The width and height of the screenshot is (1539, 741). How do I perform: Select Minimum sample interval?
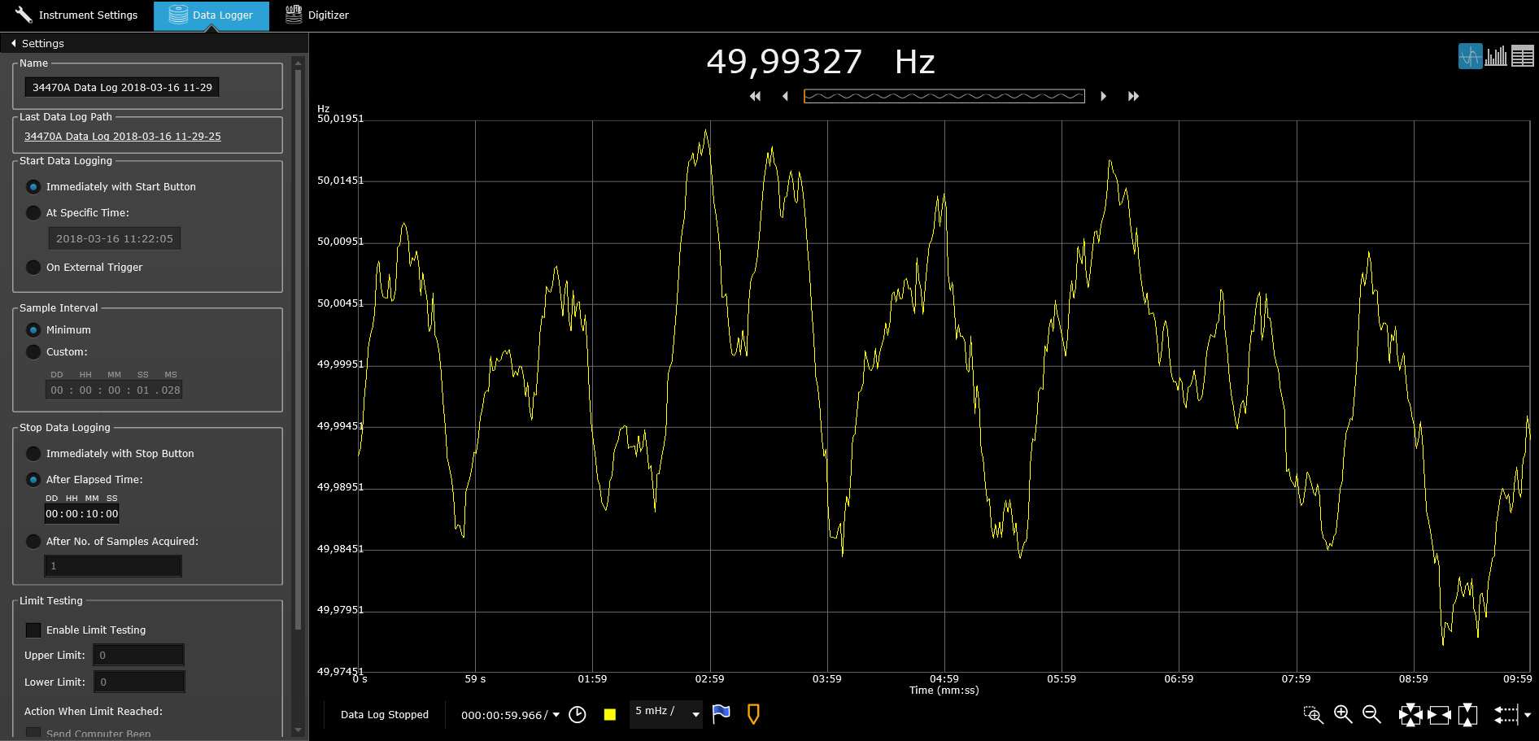[x=33, y=330]
